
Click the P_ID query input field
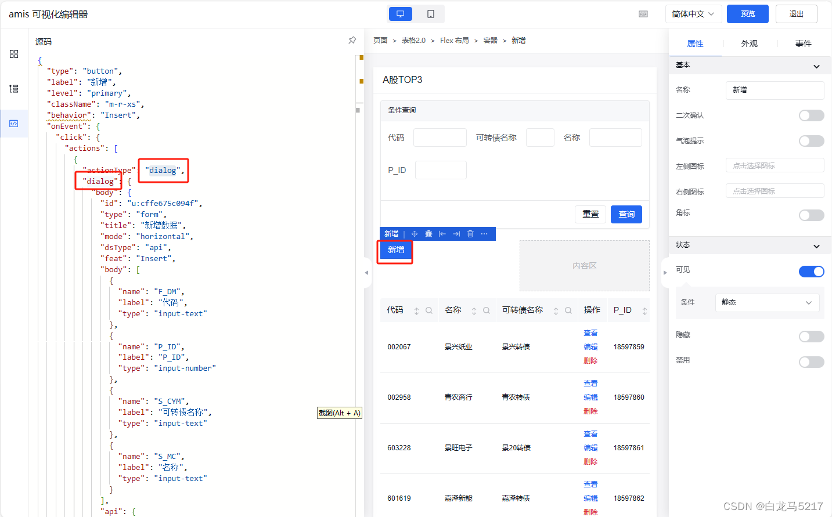(441, 170)
